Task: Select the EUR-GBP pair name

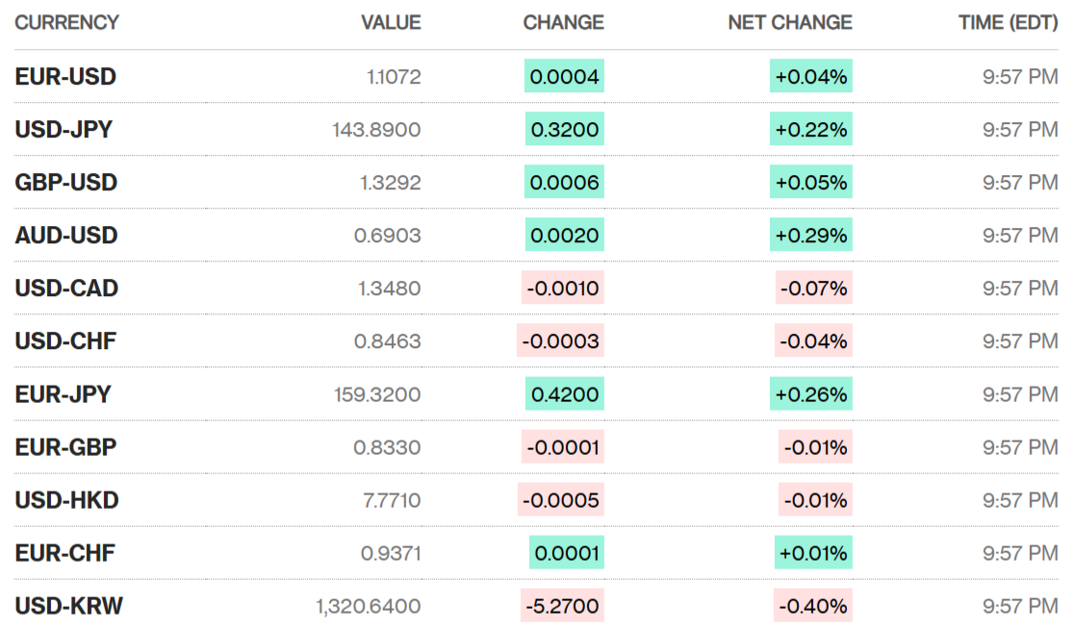Action: (66, 447)
